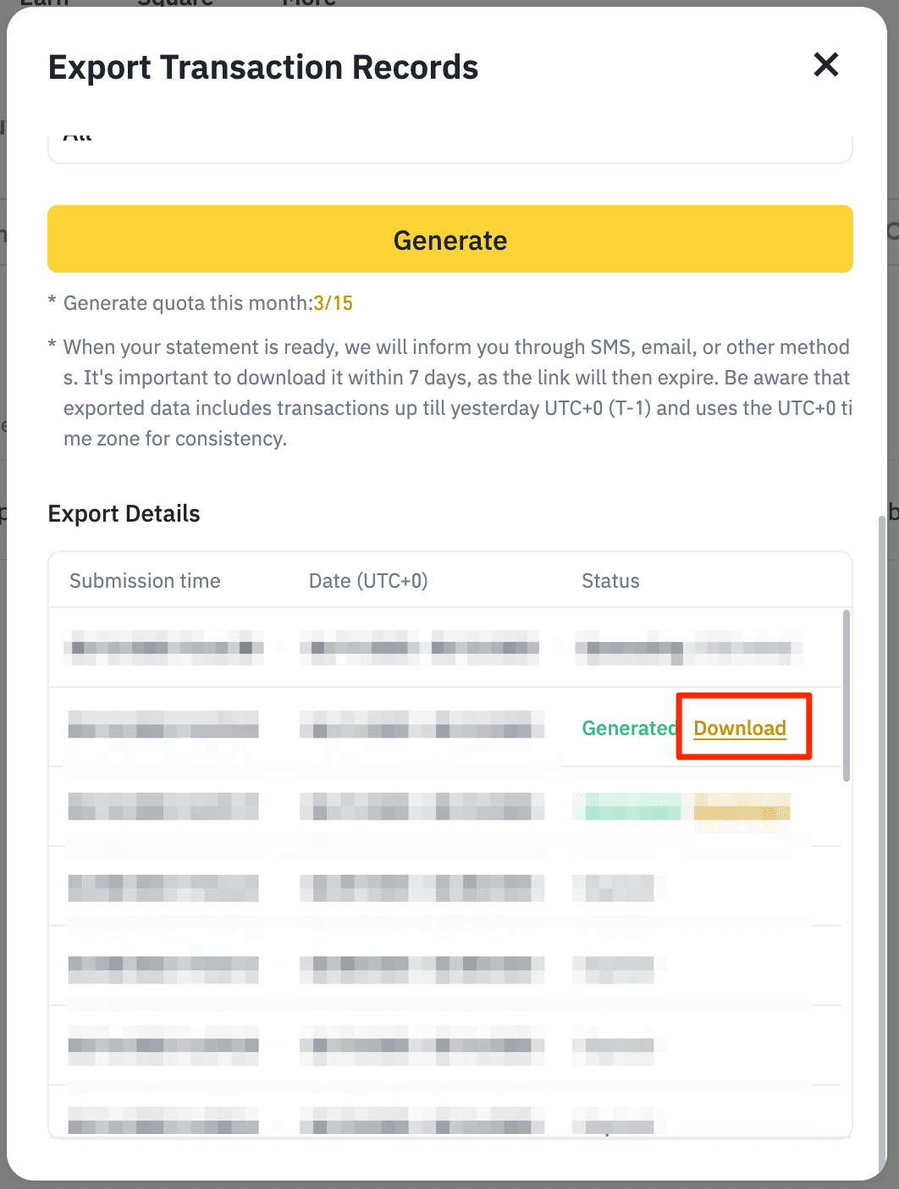
Task: Click the Export Transaction Records title
Action: point(263,68)
